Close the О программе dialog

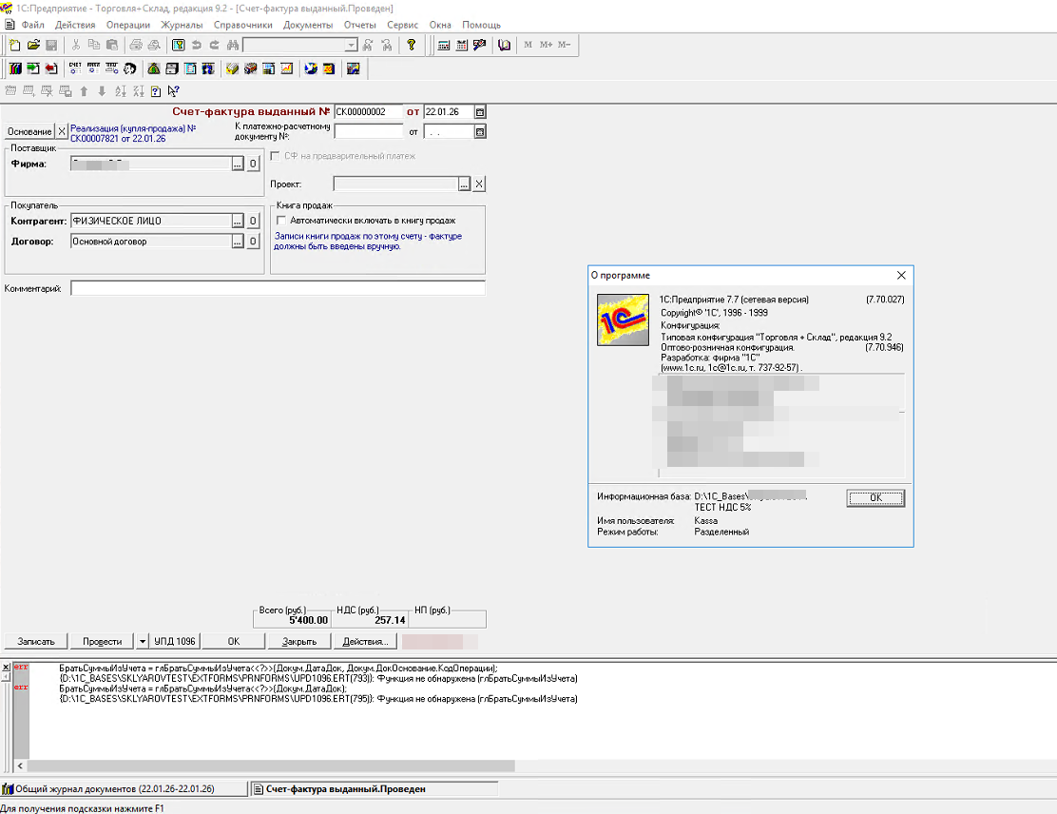click(x=901, y=275)
